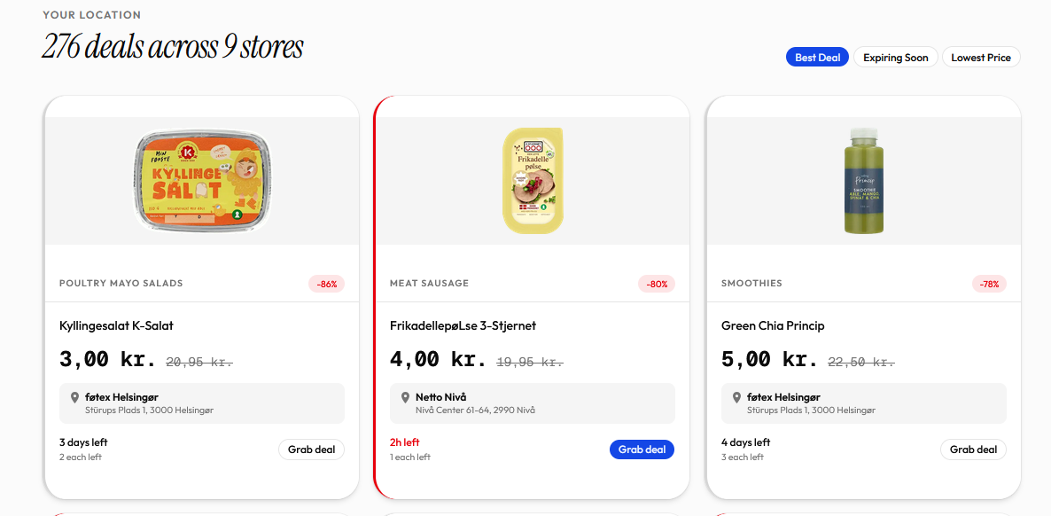The image size is (1051, 516).
Task: Click the -86% discount badge
Action: pos(326,284)
